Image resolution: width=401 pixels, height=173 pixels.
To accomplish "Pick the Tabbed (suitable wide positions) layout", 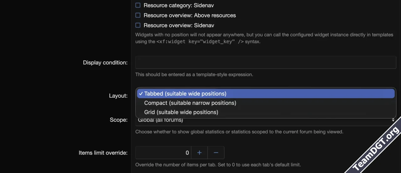I will [185, 94].
